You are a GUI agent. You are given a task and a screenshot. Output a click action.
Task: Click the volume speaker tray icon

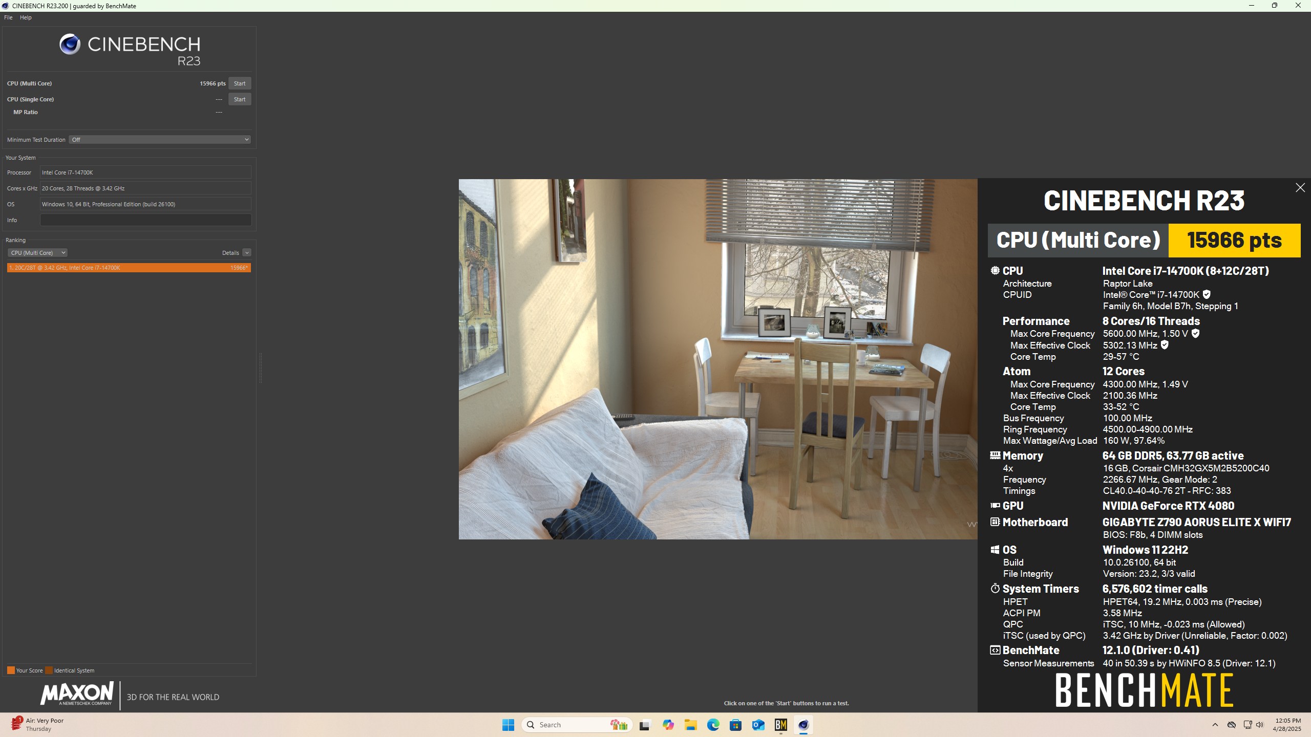[1260, 725]
